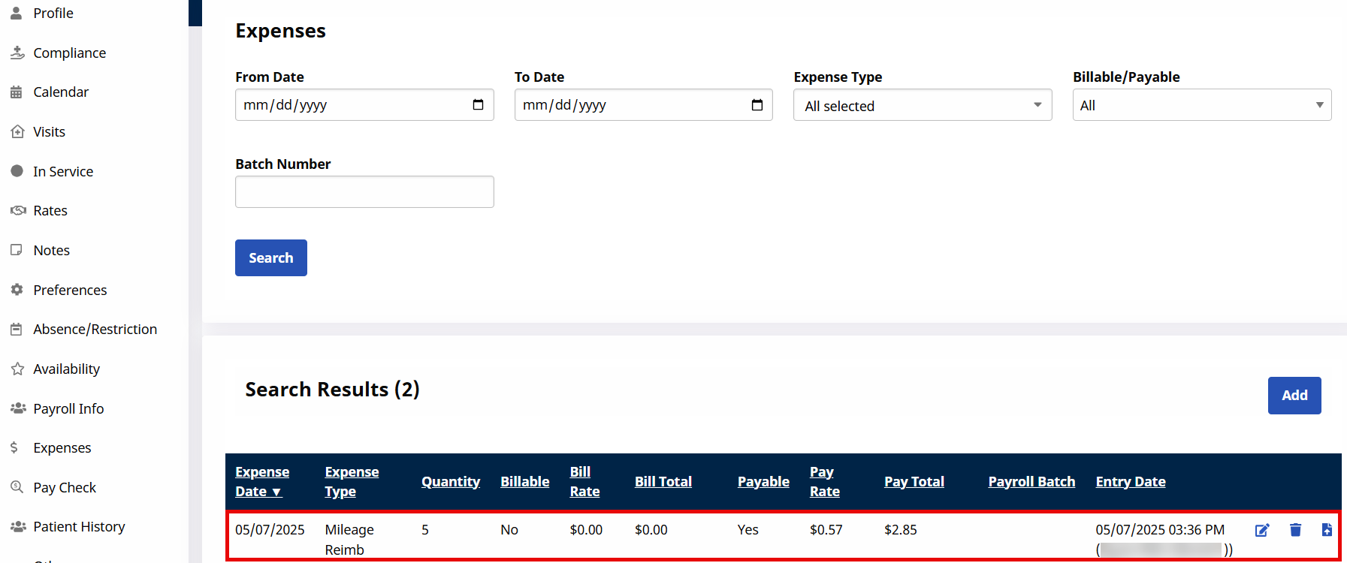Delete the 05/07/2025 expense using the trash icon
The height and width of the screenshot is (563, 1347).
pyautogui.click(x=1295, y=530)
